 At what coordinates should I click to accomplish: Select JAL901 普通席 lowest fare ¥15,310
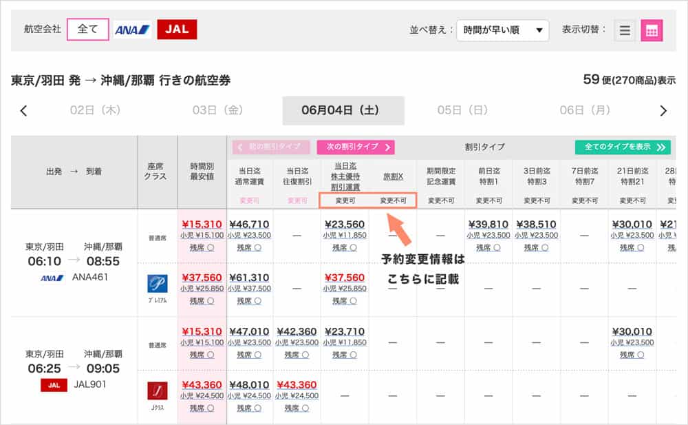click(x=202, y=331)
